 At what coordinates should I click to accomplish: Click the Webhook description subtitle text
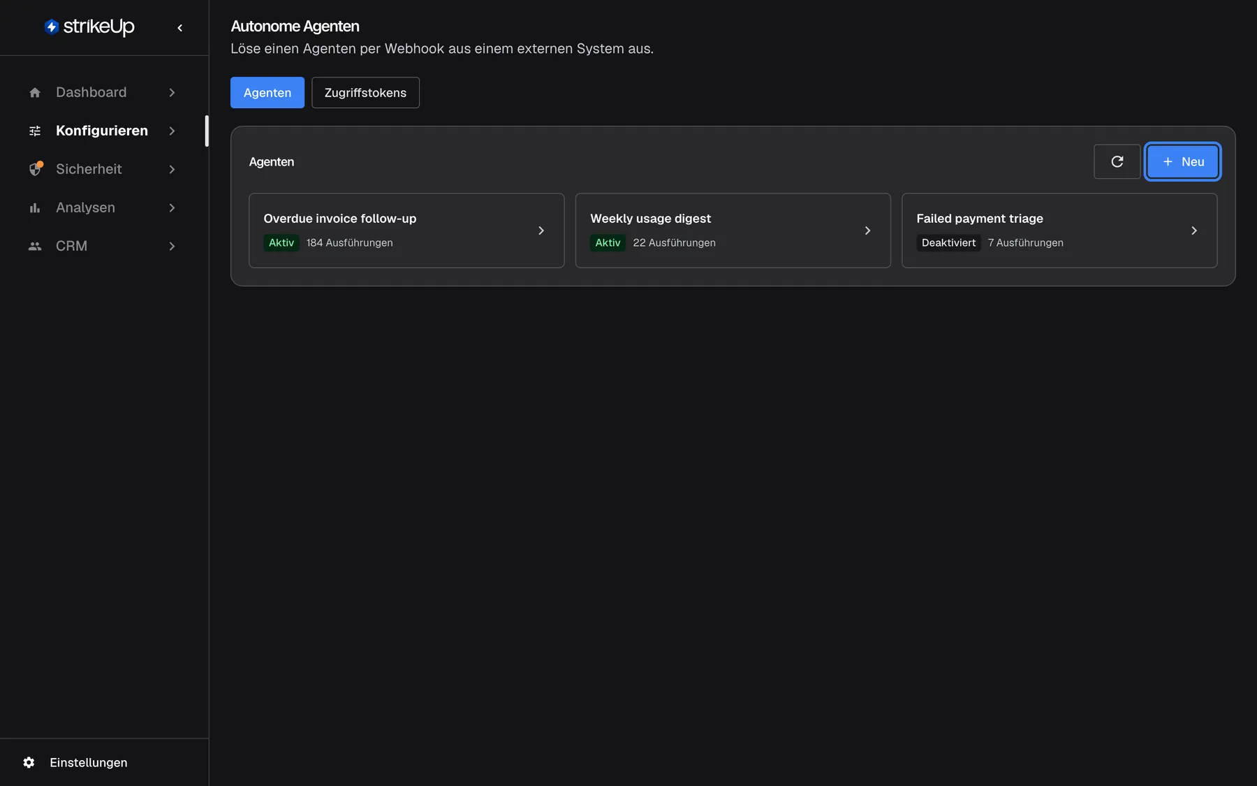click(x=442, y=49)
